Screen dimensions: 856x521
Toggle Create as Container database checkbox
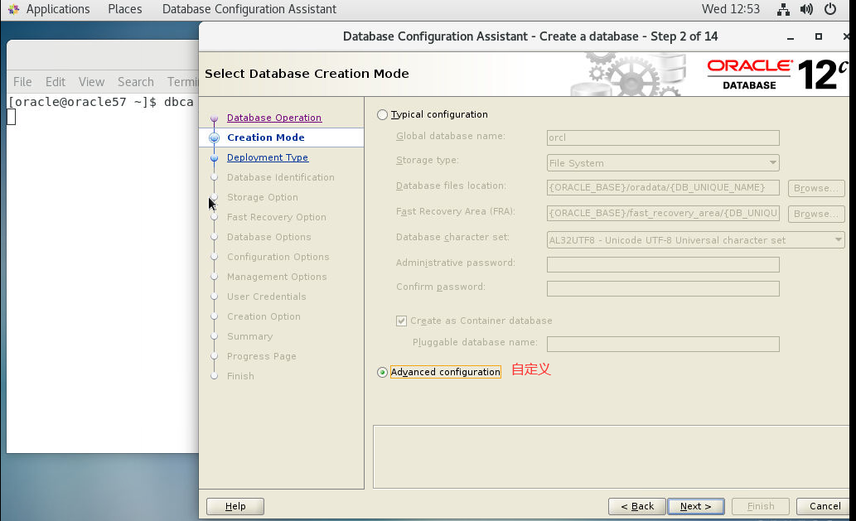click(401, 321)
